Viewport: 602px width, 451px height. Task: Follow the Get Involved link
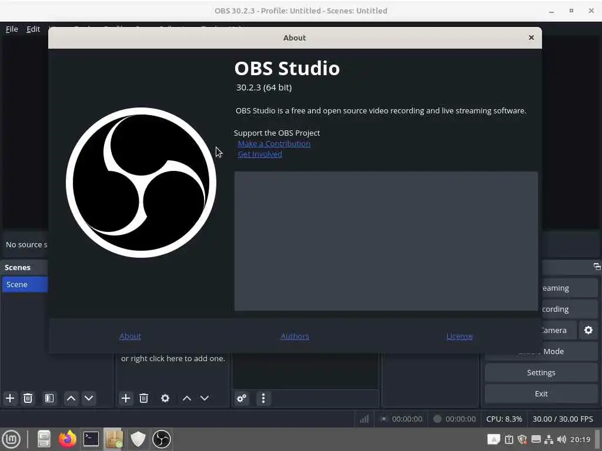click(x=260, y=154)
